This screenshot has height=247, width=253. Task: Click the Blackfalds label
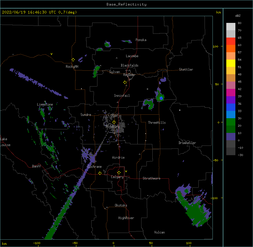click(129, 65)
